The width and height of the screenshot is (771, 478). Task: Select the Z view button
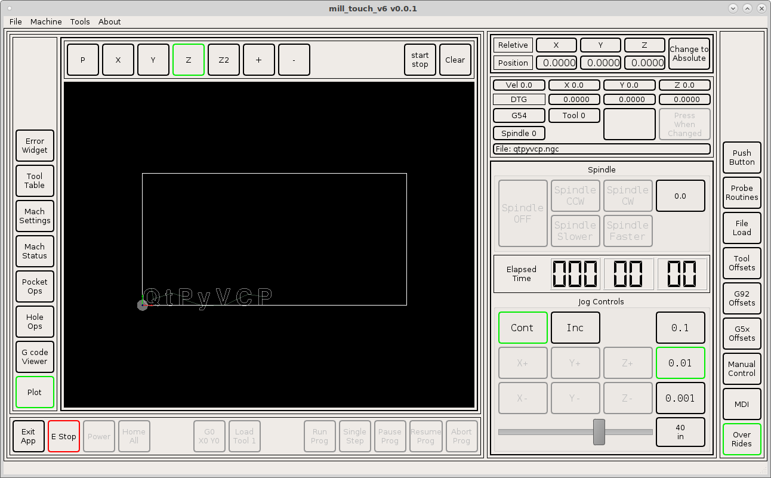189,60
